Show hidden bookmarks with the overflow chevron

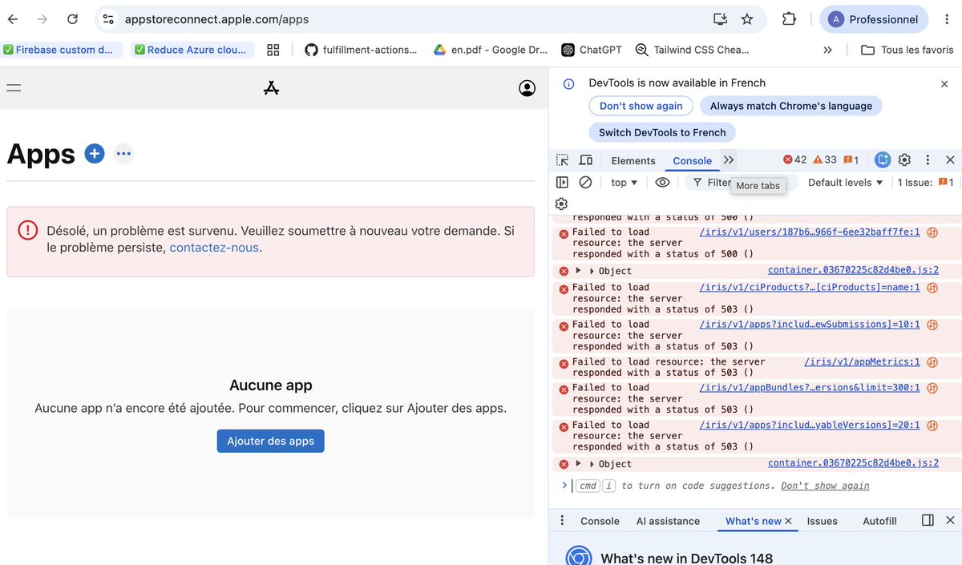pos(827,50)
